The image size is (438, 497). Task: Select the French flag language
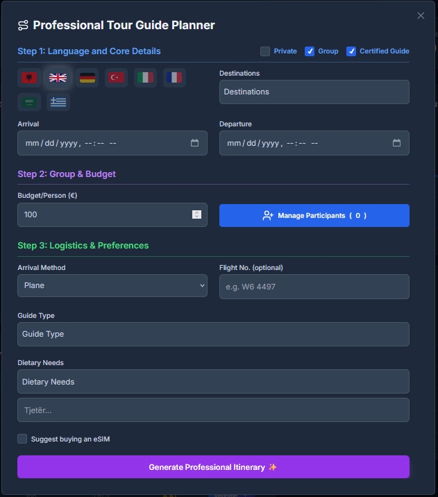174,78
